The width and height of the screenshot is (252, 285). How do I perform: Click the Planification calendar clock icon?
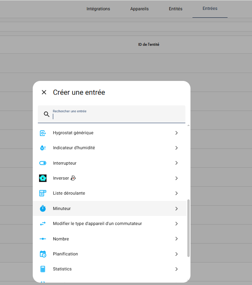click(43, 254)
